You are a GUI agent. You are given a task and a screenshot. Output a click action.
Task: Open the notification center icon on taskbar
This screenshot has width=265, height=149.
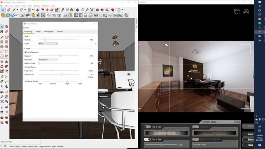pyautogui.click(x=260, y=145)
